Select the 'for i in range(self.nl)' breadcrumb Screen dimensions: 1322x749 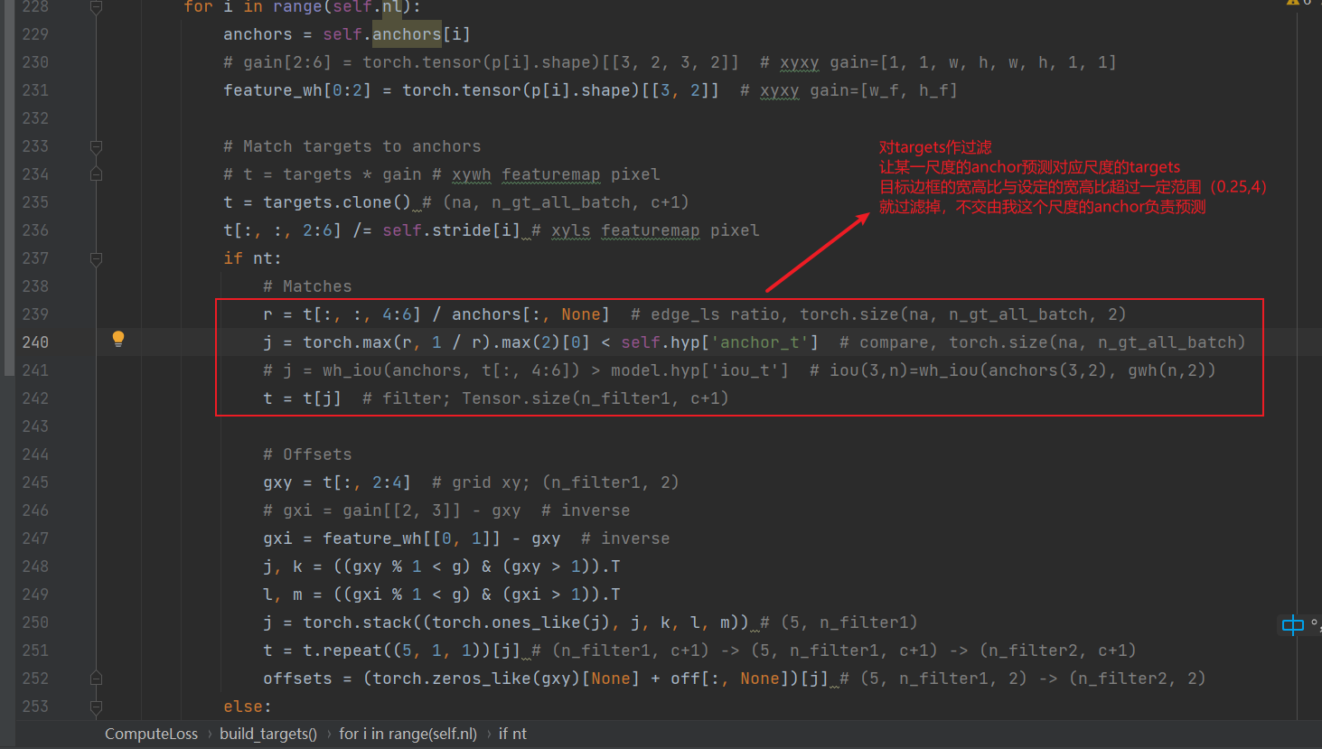(x=408, y=734)
